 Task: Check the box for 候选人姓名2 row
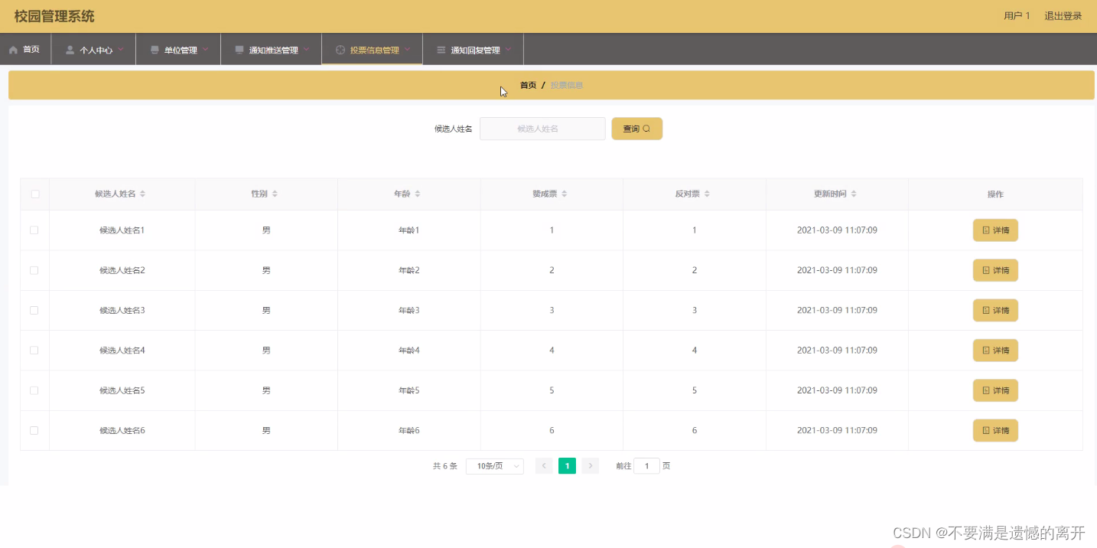34,270
